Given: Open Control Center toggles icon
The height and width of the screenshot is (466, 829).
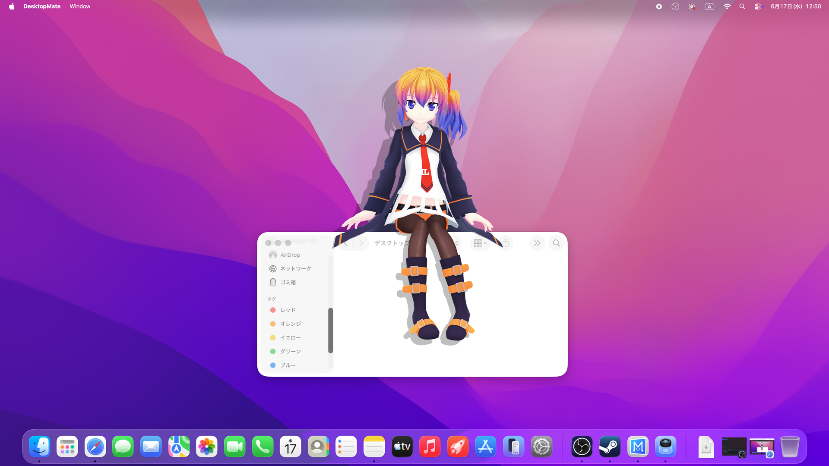Looking at the screenshot, I should coord(758,6).
